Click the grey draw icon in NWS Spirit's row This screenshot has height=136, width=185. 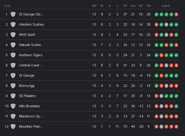coord(166,35)
